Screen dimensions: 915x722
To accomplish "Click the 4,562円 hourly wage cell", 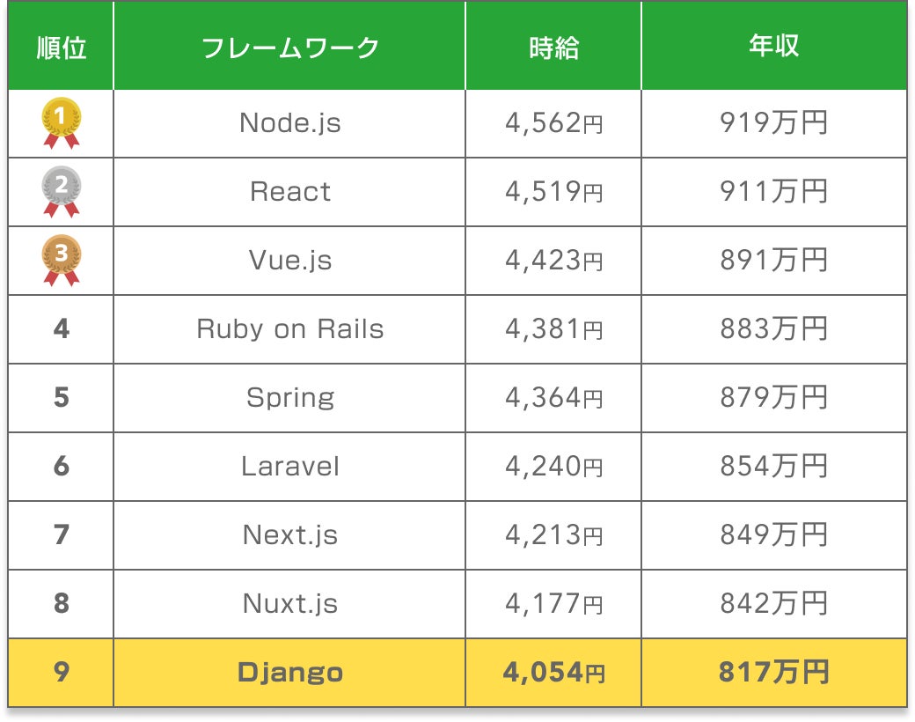I will pyautogui.click(x=554, y=123).
